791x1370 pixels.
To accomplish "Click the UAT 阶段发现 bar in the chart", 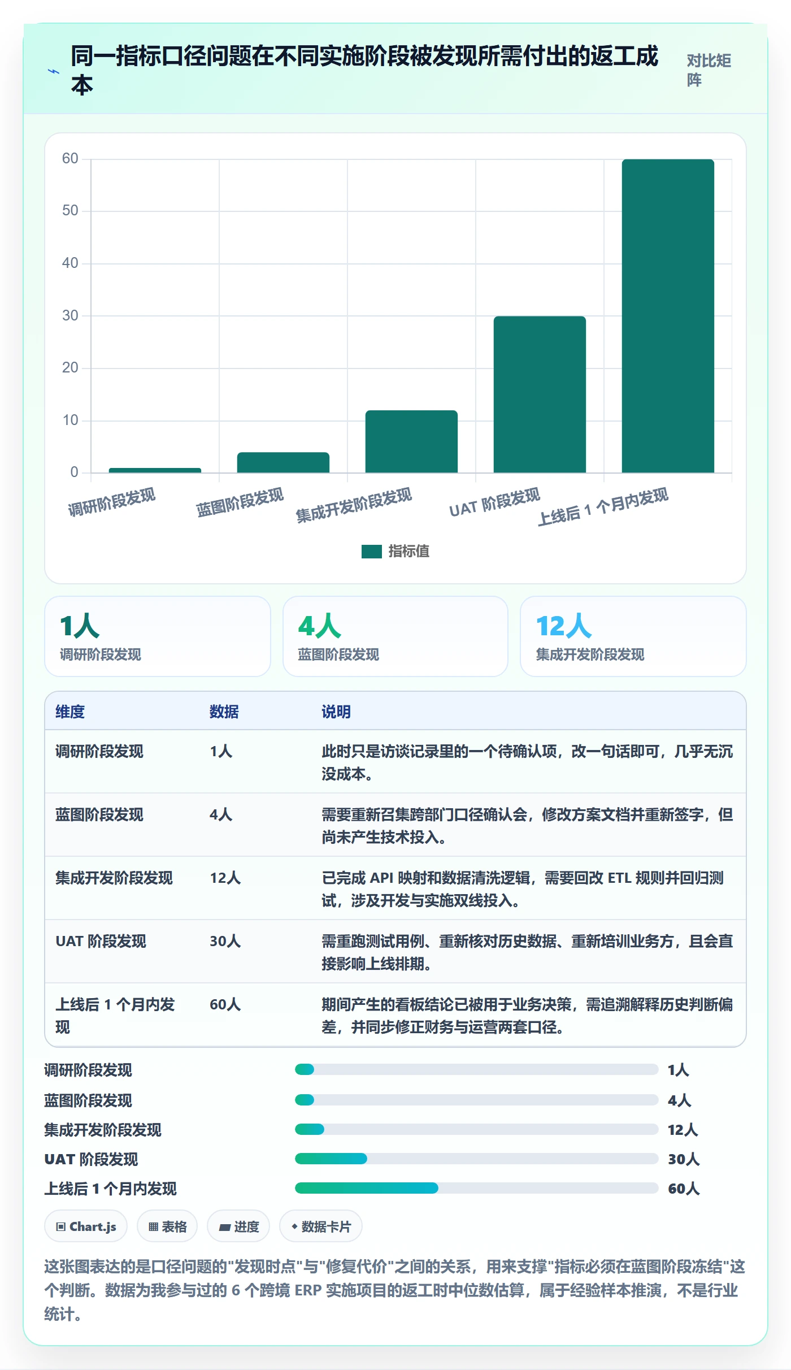I will pos(540,394).
